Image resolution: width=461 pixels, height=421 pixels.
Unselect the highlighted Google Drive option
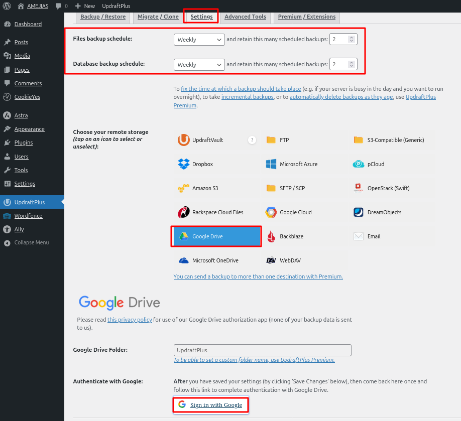point(216,236)
